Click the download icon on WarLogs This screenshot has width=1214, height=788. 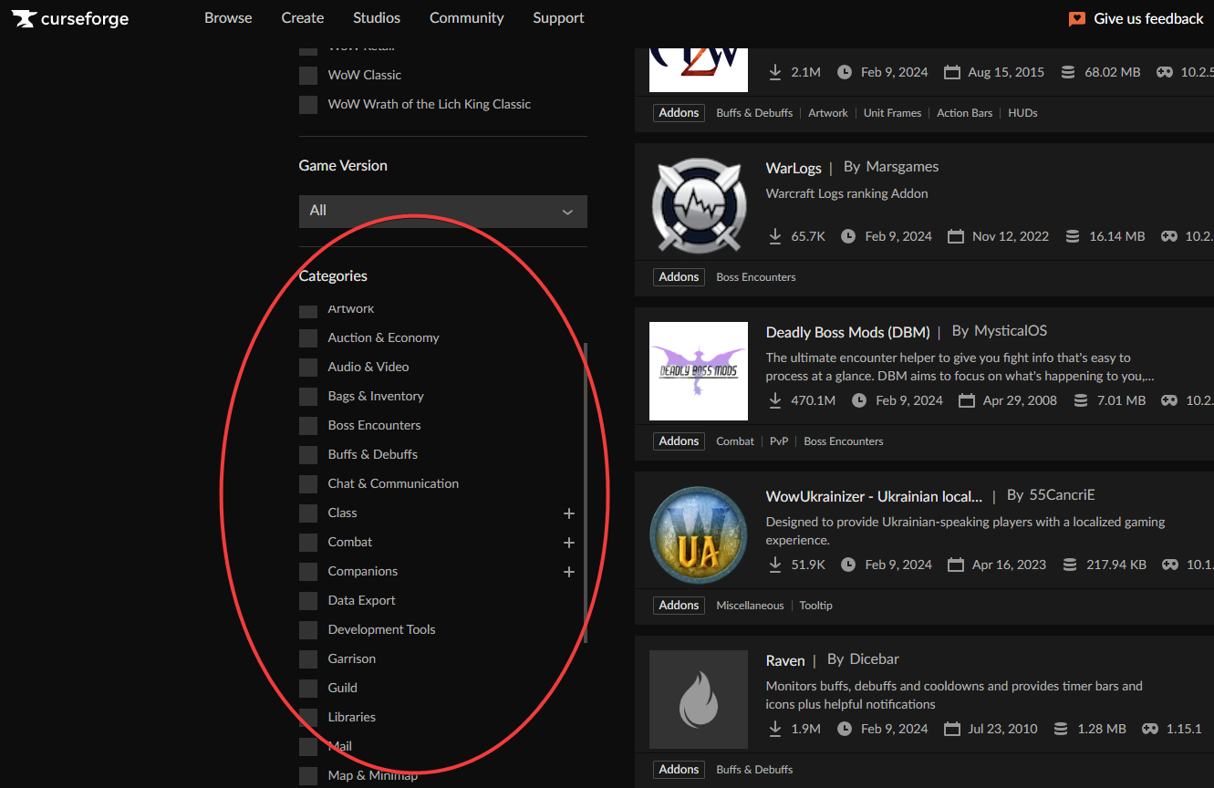775,236
